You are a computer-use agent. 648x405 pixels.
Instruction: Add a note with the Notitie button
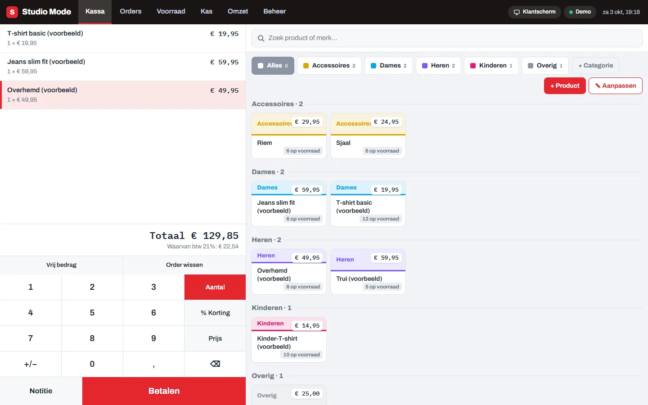41,391
